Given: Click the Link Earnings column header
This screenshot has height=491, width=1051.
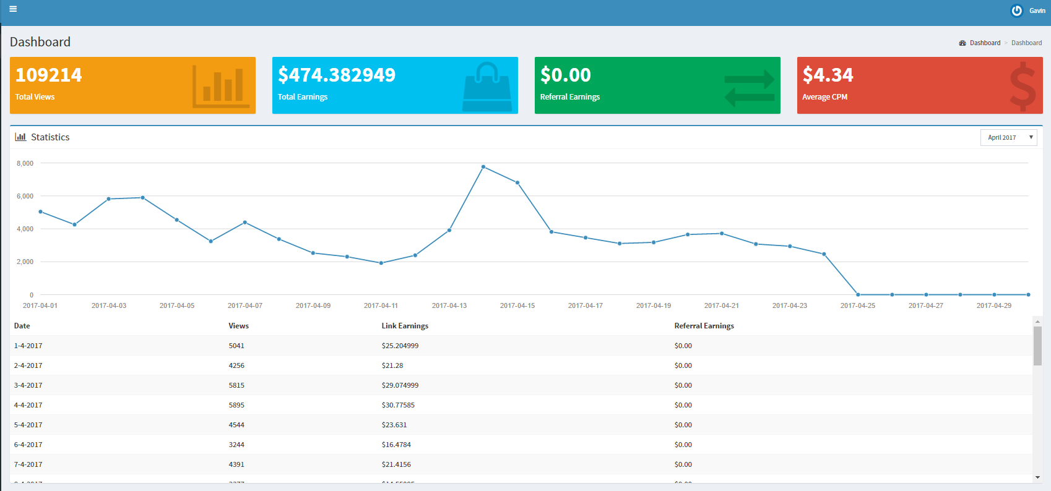Looking at the screenshot, I should (x=405, y=326).
